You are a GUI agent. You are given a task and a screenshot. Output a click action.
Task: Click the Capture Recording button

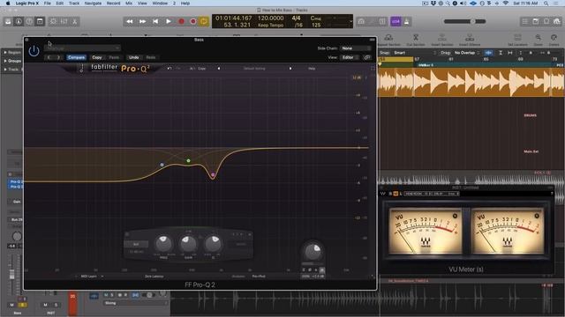tap(193, 21)
